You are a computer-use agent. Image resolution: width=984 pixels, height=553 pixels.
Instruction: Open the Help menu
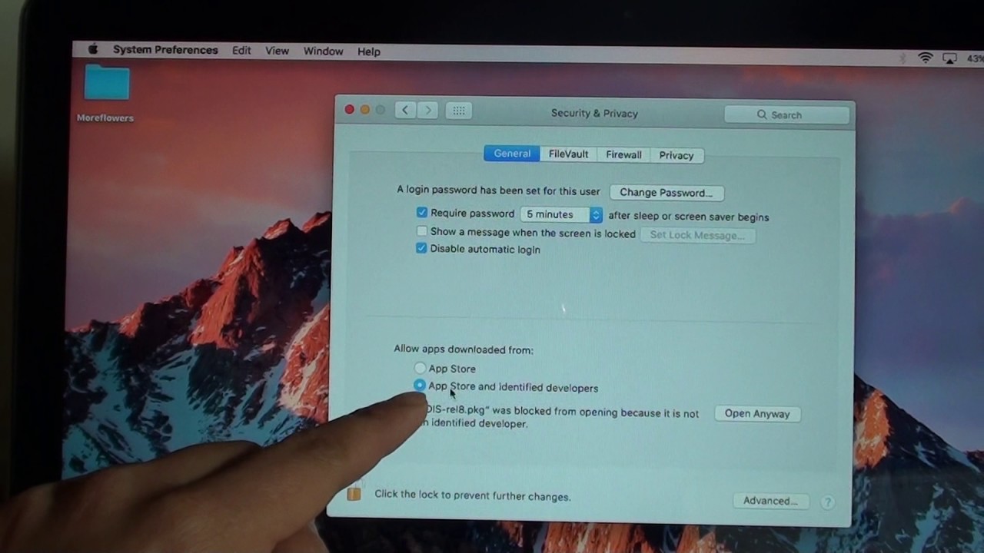tap(369, 51)
